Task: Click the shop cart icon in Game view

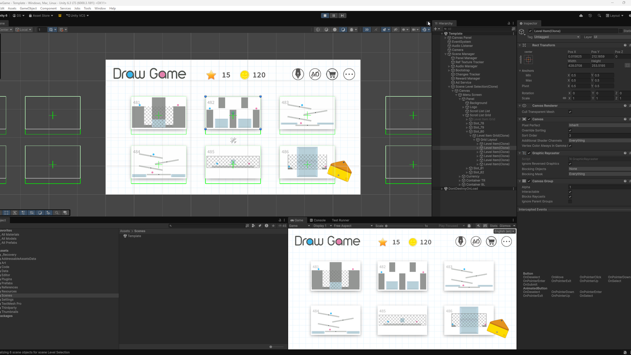Action: tap(491, 241)
